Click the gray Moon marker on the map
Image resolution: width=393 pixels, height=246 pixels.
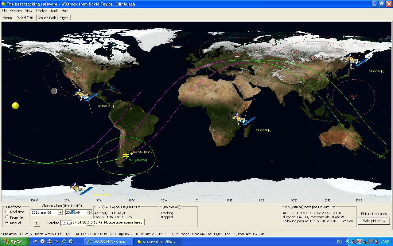tap(54, 91)
